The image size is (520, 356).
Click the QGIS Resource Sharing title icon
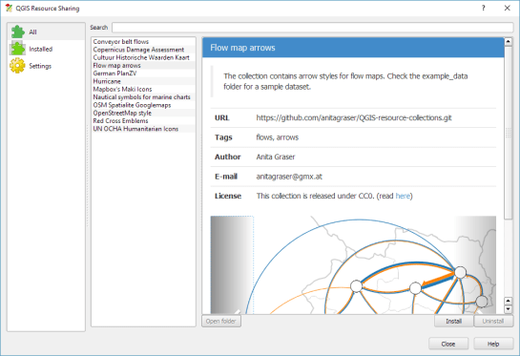point(9,8)
